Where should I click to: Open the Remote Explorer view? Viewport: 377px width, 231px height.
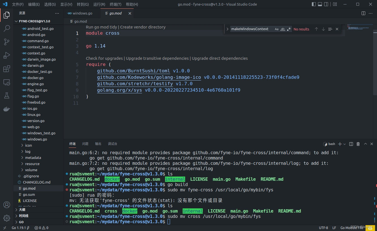tap(6, 82)
